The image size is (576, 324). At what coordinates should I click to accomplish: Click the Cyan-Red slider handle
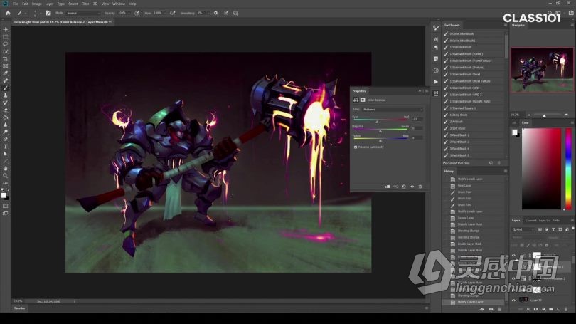(x=377, y=121)
